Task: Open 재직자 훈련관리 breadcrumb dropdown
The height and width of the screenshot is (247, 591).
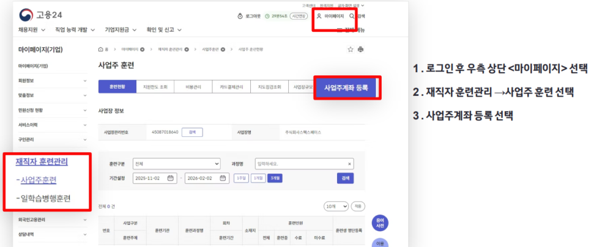Action: coord(187,50)
